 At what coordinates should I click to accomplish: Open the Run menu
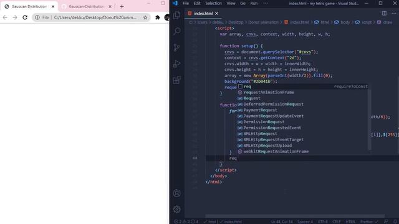coord(254,3)
